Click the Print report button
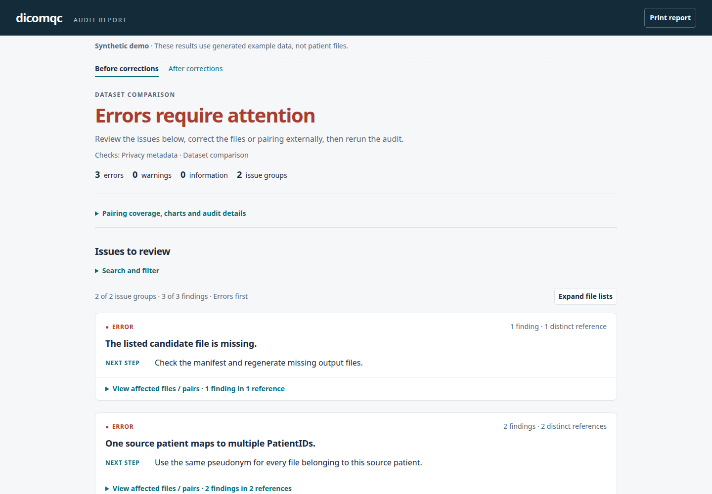 coord(670,18)
